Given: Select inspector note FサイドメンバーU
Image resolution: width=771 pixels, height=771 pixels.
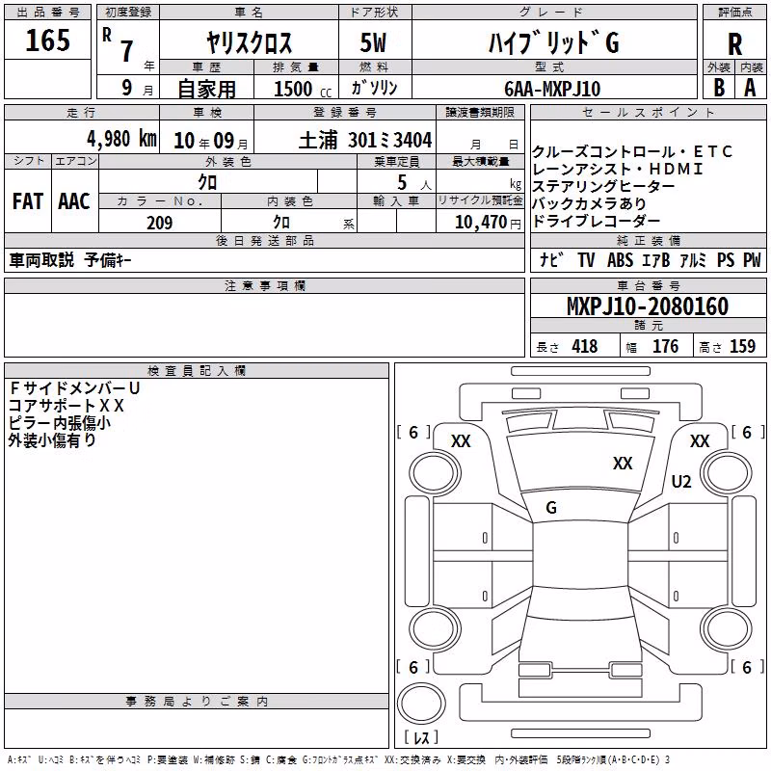Looking at the screenshot, I should (75, 388).
